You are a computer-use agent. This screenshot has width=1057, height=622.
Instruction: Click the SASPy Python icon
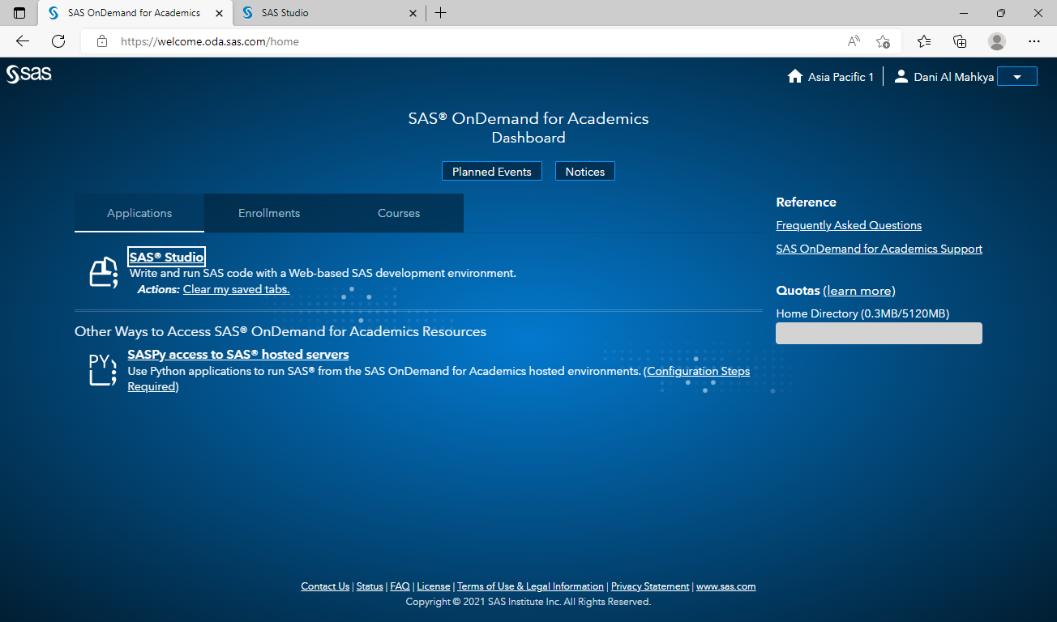[103, 370]
